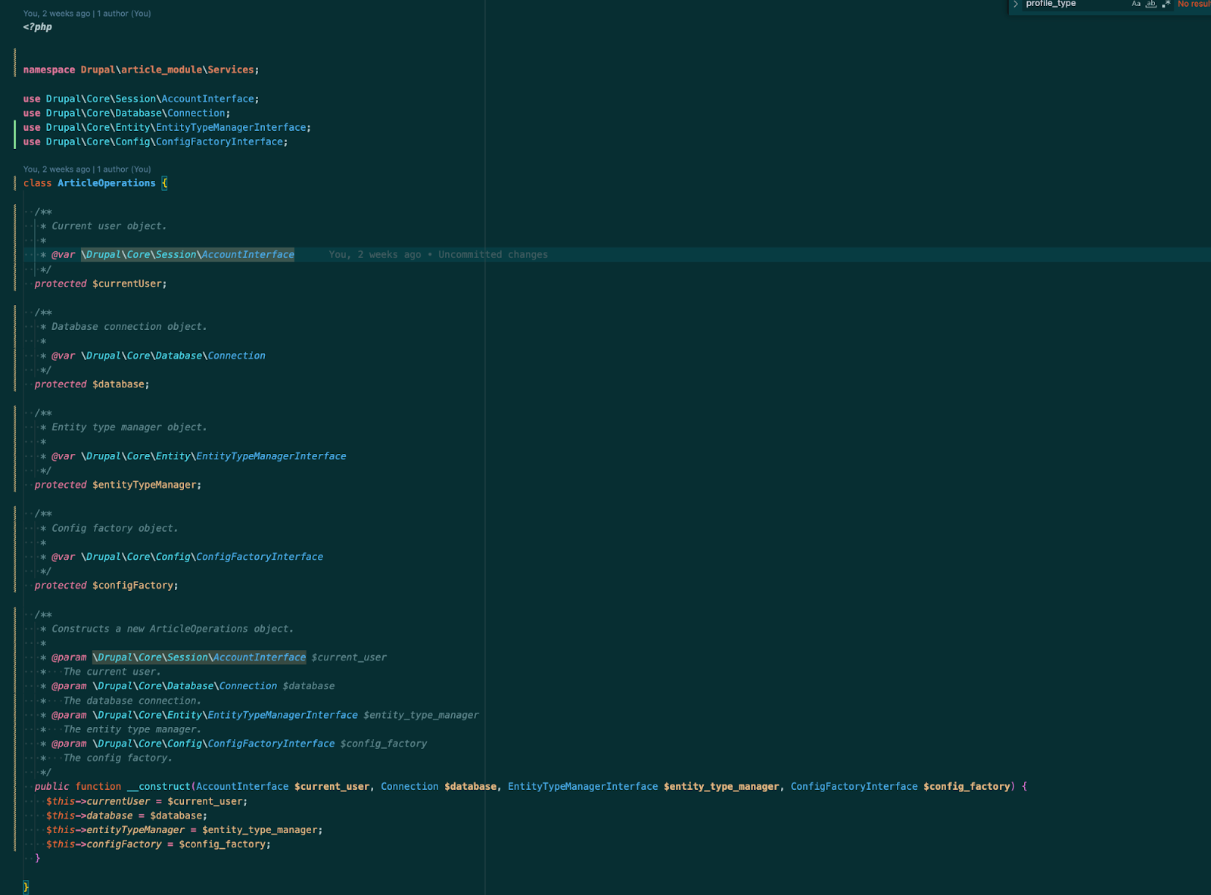Click the opening brace after ArticleOperations
1211x895 pixels.
pos(164,183)
